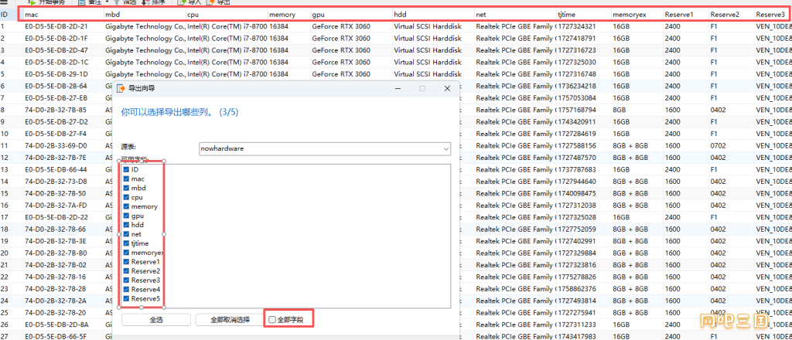This screenshot has height=340, width=792.
Task: Click the tjtime column header
Action: click(583, 15)
